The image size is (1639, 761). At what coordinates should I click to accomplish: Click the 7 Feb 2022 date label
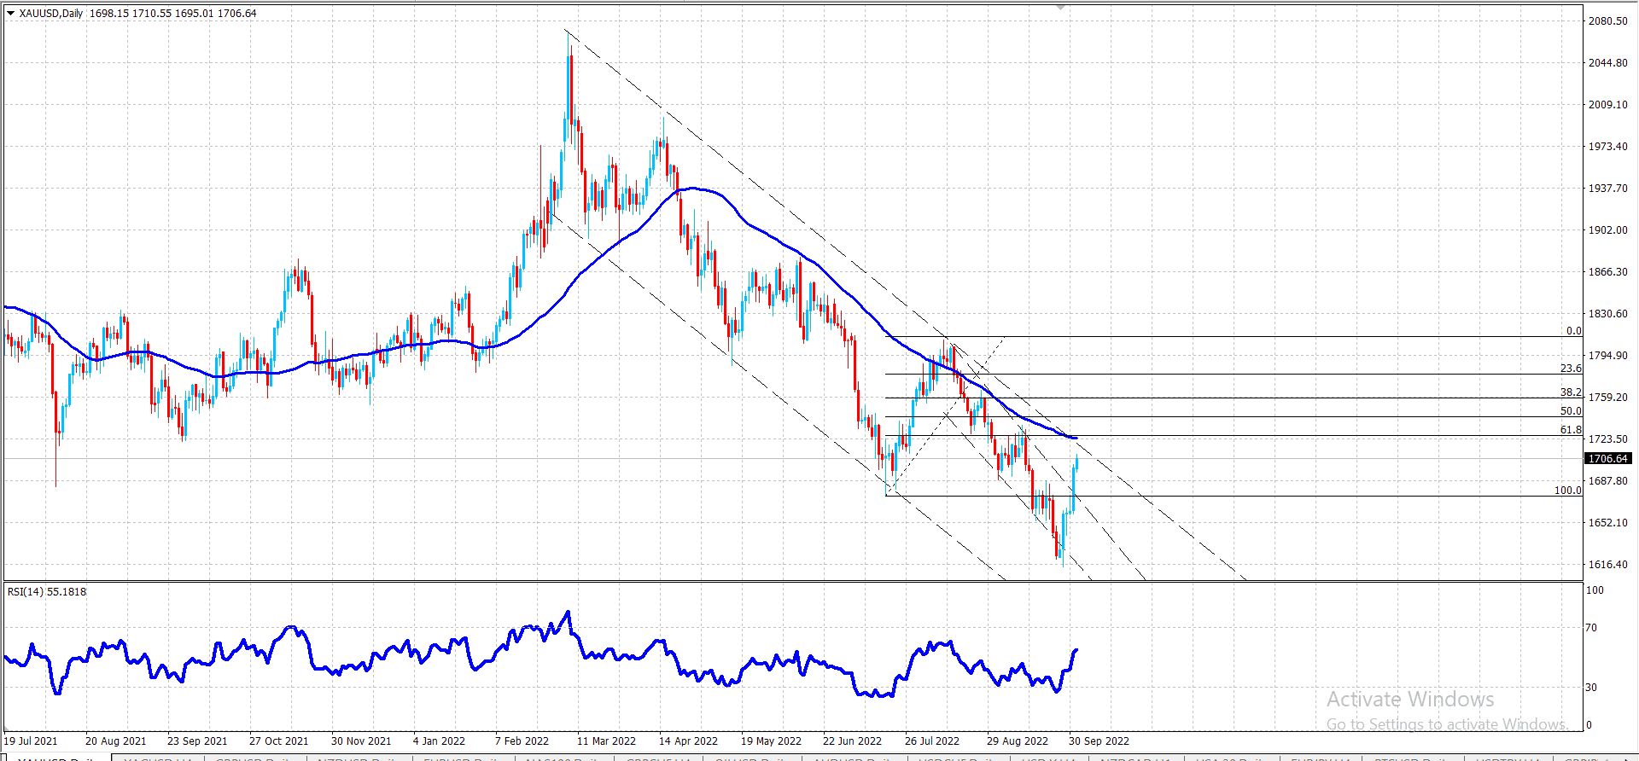[522, 741]
